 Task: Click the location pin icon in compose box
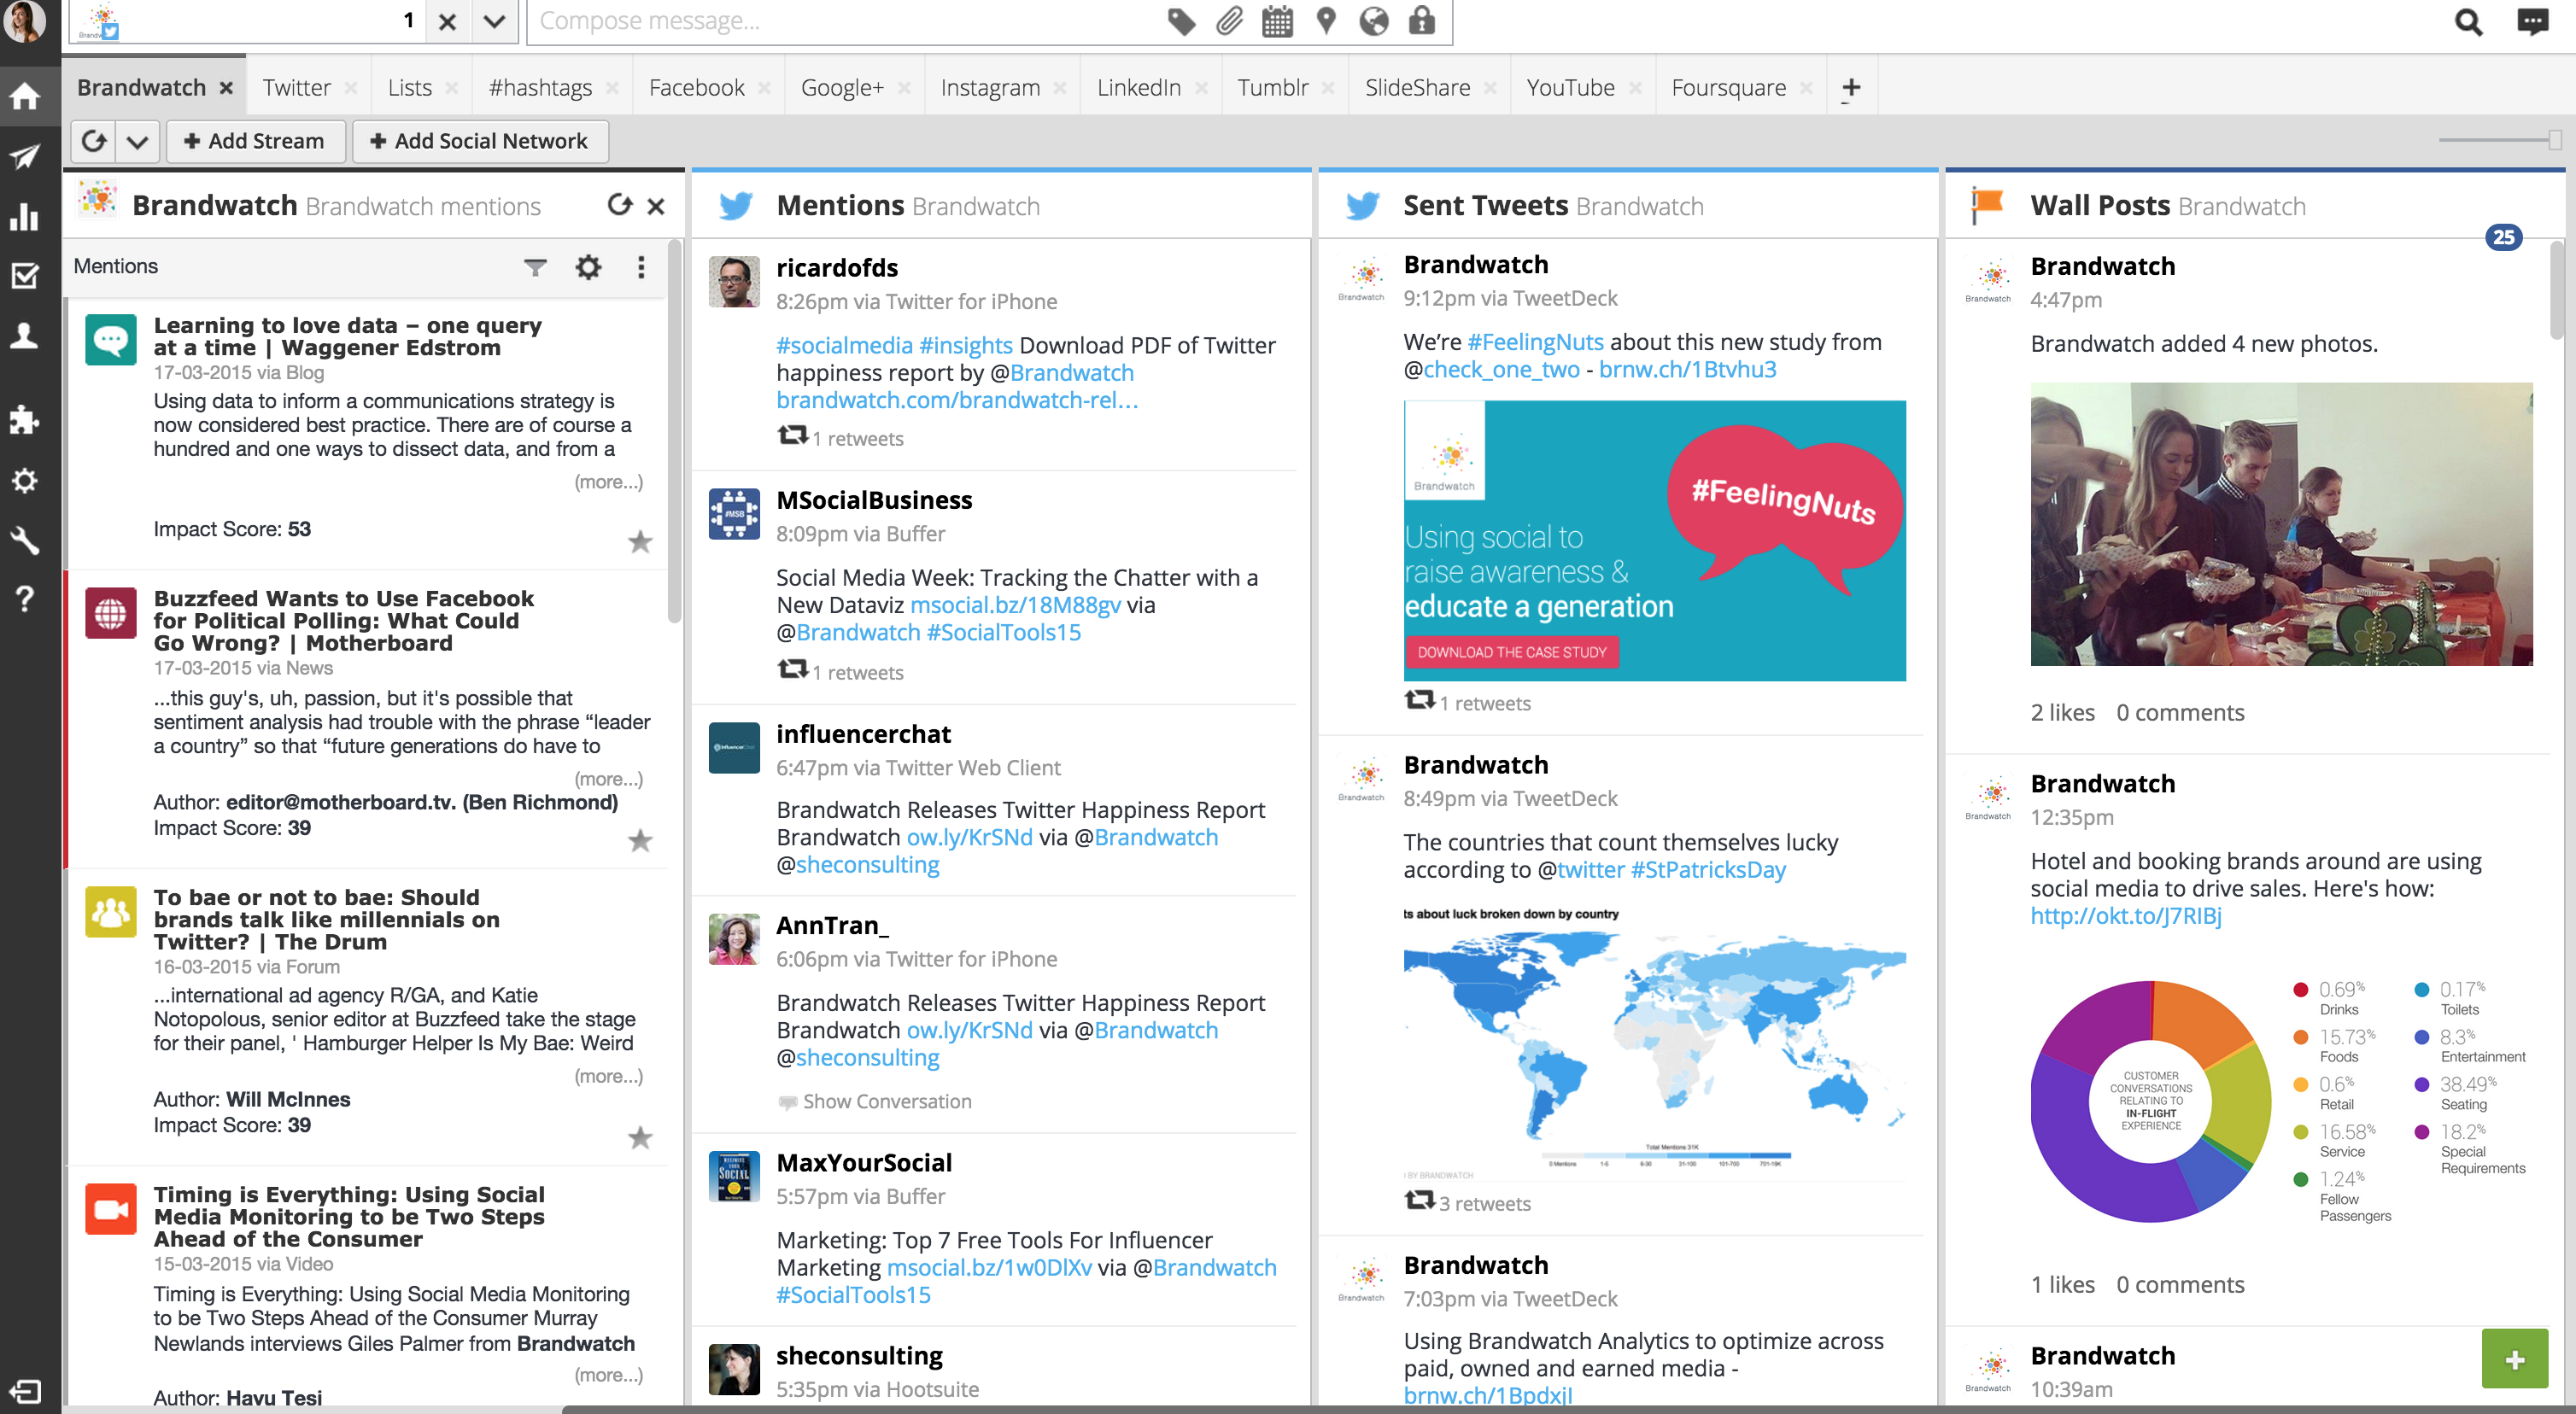(1326, 21)
